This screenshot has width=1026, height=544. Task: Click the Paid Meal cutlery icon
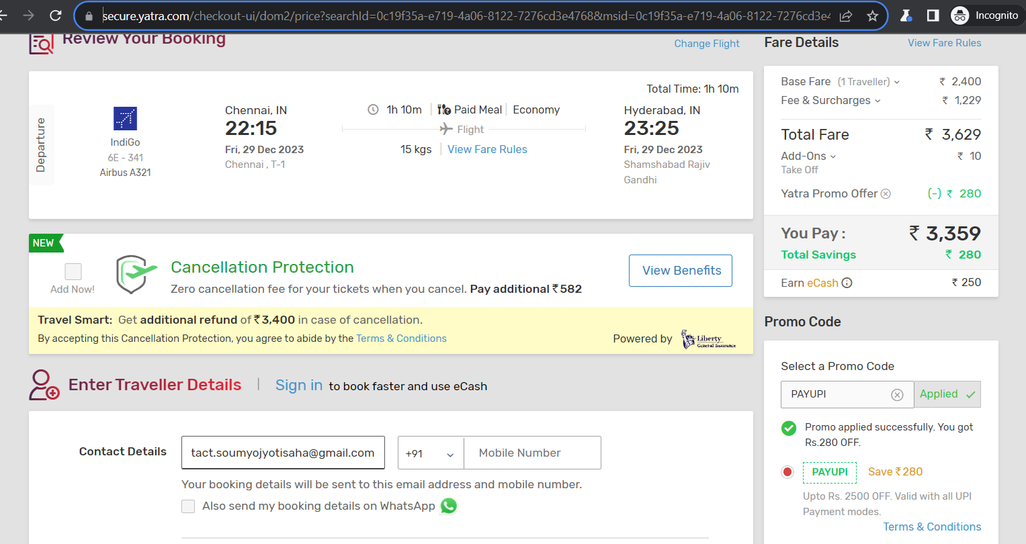[x=444, y=109]
